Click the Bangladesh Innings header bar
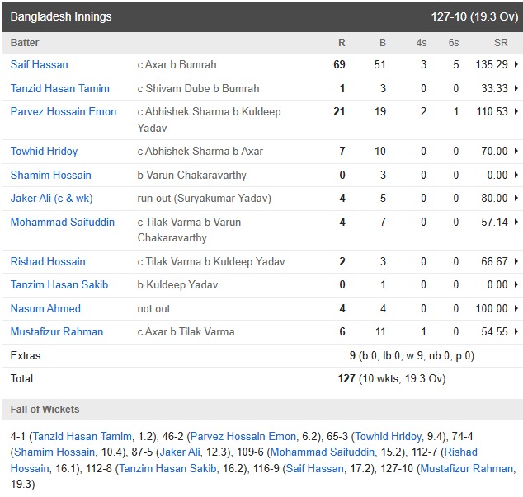 261,16
